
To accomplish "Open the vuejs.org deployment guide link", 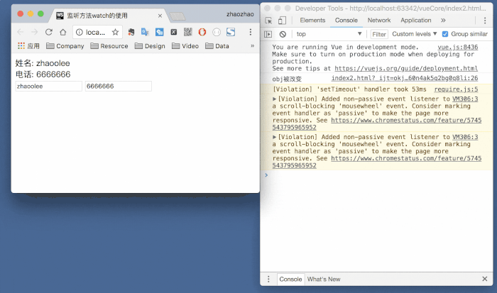I will click(x=406, y=68).
